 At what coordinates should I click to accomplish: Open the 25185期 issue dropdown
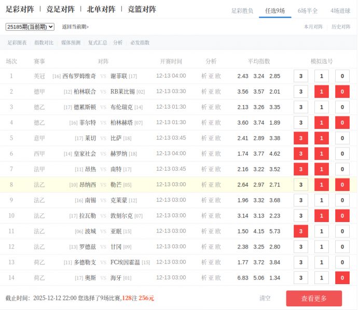30,27
